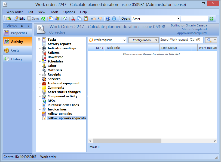Viewport: 221px width, 162px height.
Task: Switch to the Costs view
Action: click(x=18, y=50)
